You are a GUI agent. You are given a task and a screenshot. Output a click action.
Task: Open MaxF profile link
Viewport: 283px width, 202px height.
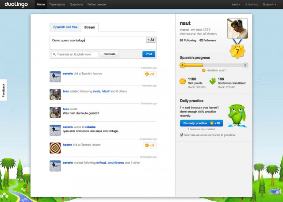click(106, 91)
